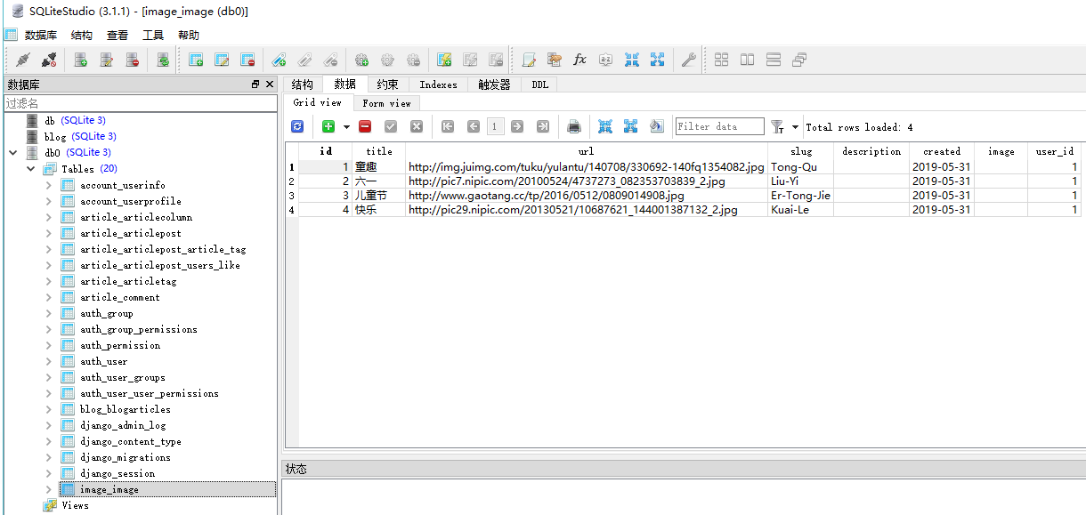Go to last page of data
The height and width of the screenshot is (515, 1086).
(x=542, y=126)
